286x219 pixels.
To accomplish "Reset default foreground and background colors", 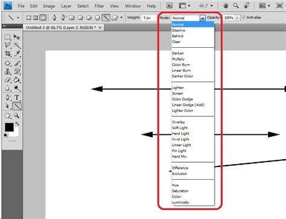I will click(x=6, y=136).
